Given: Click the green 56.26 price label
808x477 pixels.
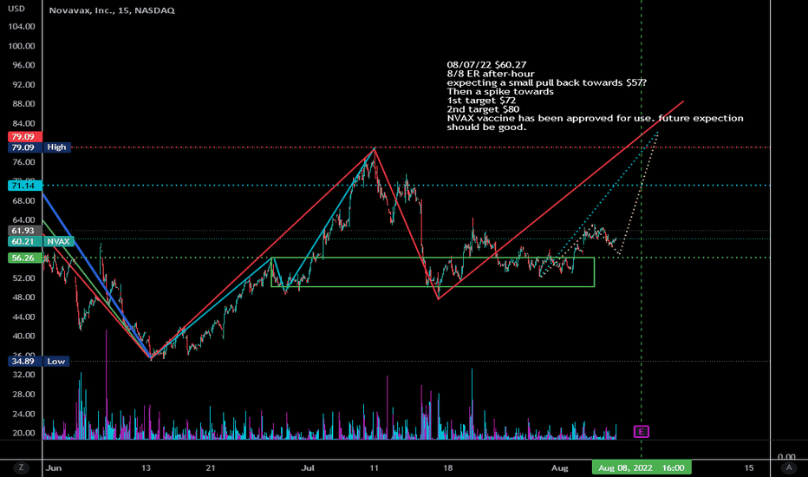Looking at the screenshot, I should [23, 258].
